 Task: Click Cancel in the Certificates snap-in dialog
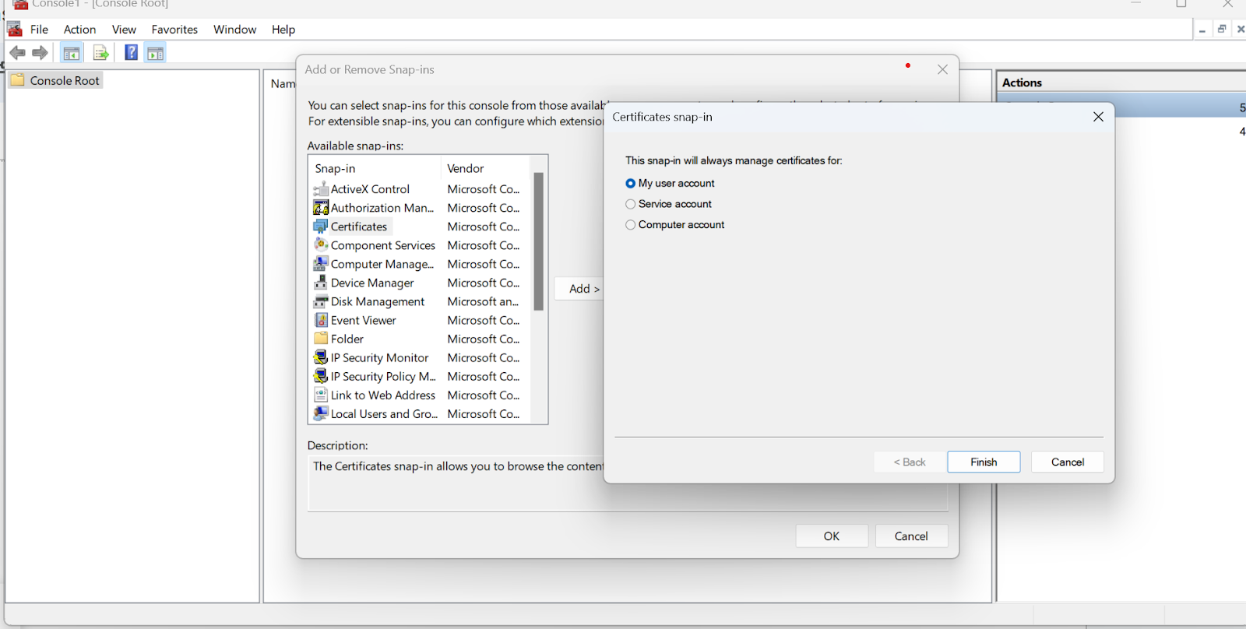click(1068, 462)
